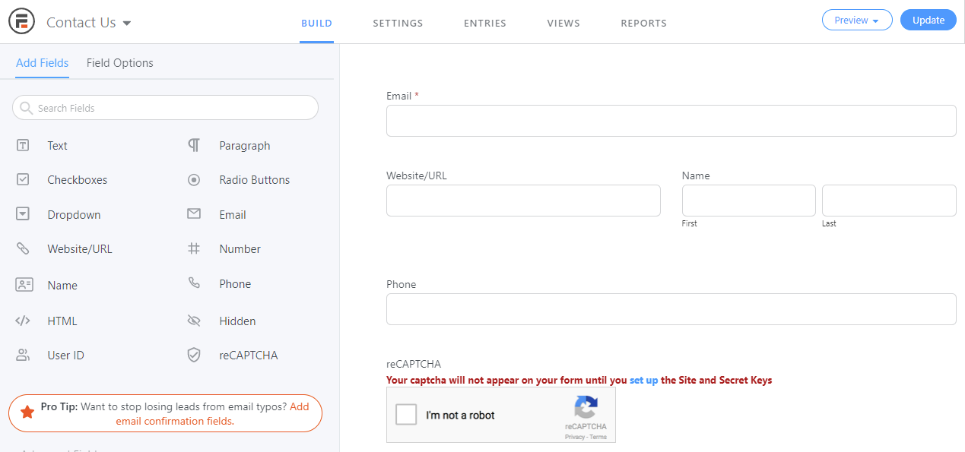This screenshot has width=965, height=452.
Task: Click the Phone handset icon
Action: pos(194,283)
